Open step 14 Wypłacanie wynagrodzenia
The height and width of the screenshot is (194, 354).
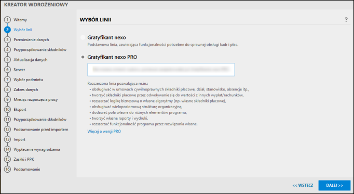pos(32,149)
